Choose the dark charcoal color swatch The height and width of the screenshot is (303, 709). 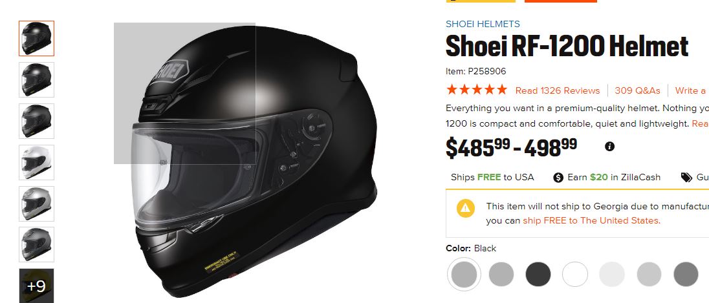pyautogui.click(x=538, y=274)
